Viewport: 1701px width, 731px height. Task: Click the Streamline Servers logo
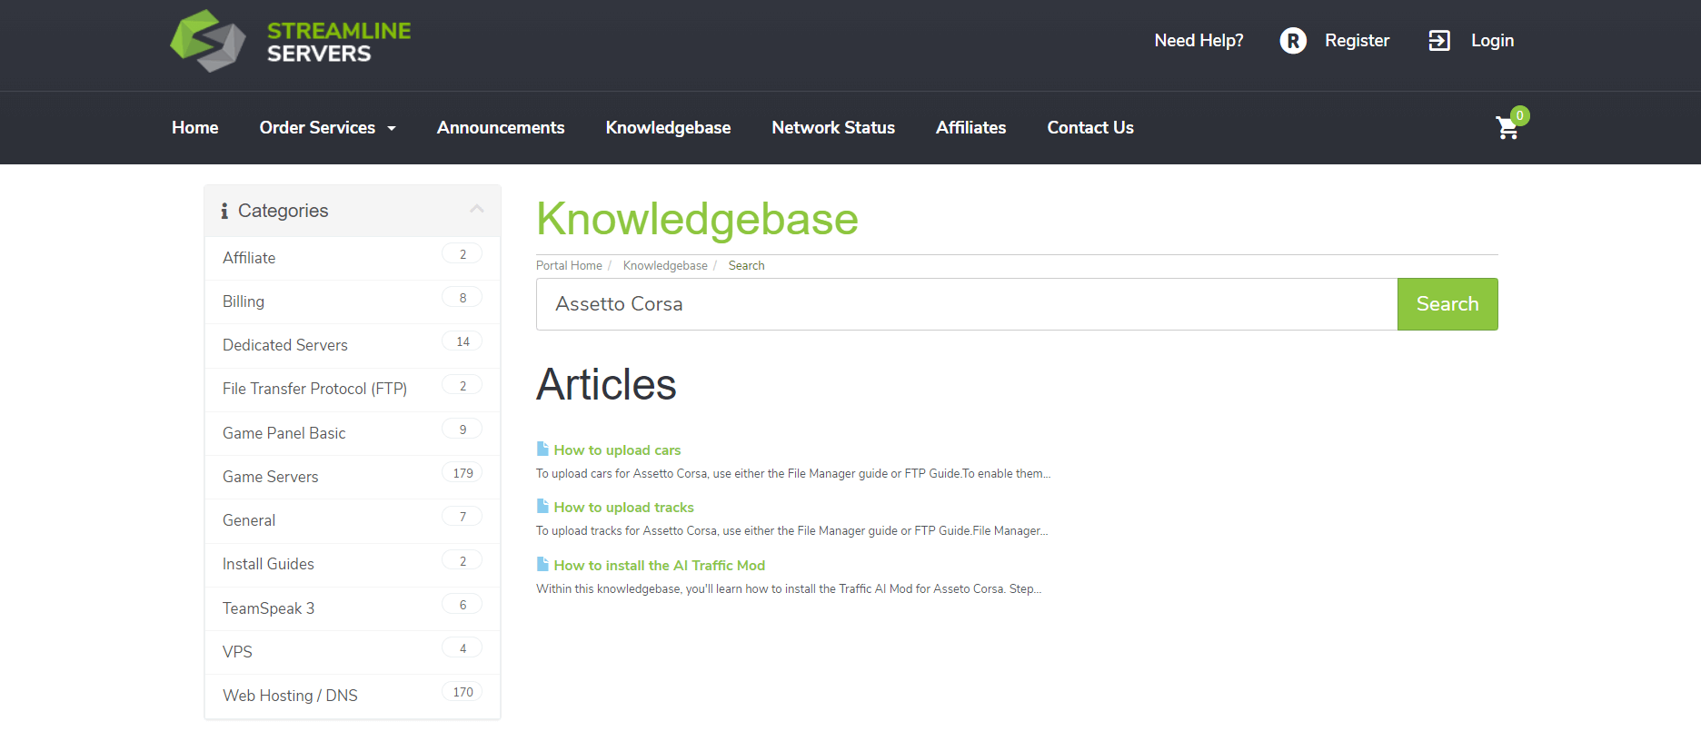pyautogui.click(x=290, y=41)
